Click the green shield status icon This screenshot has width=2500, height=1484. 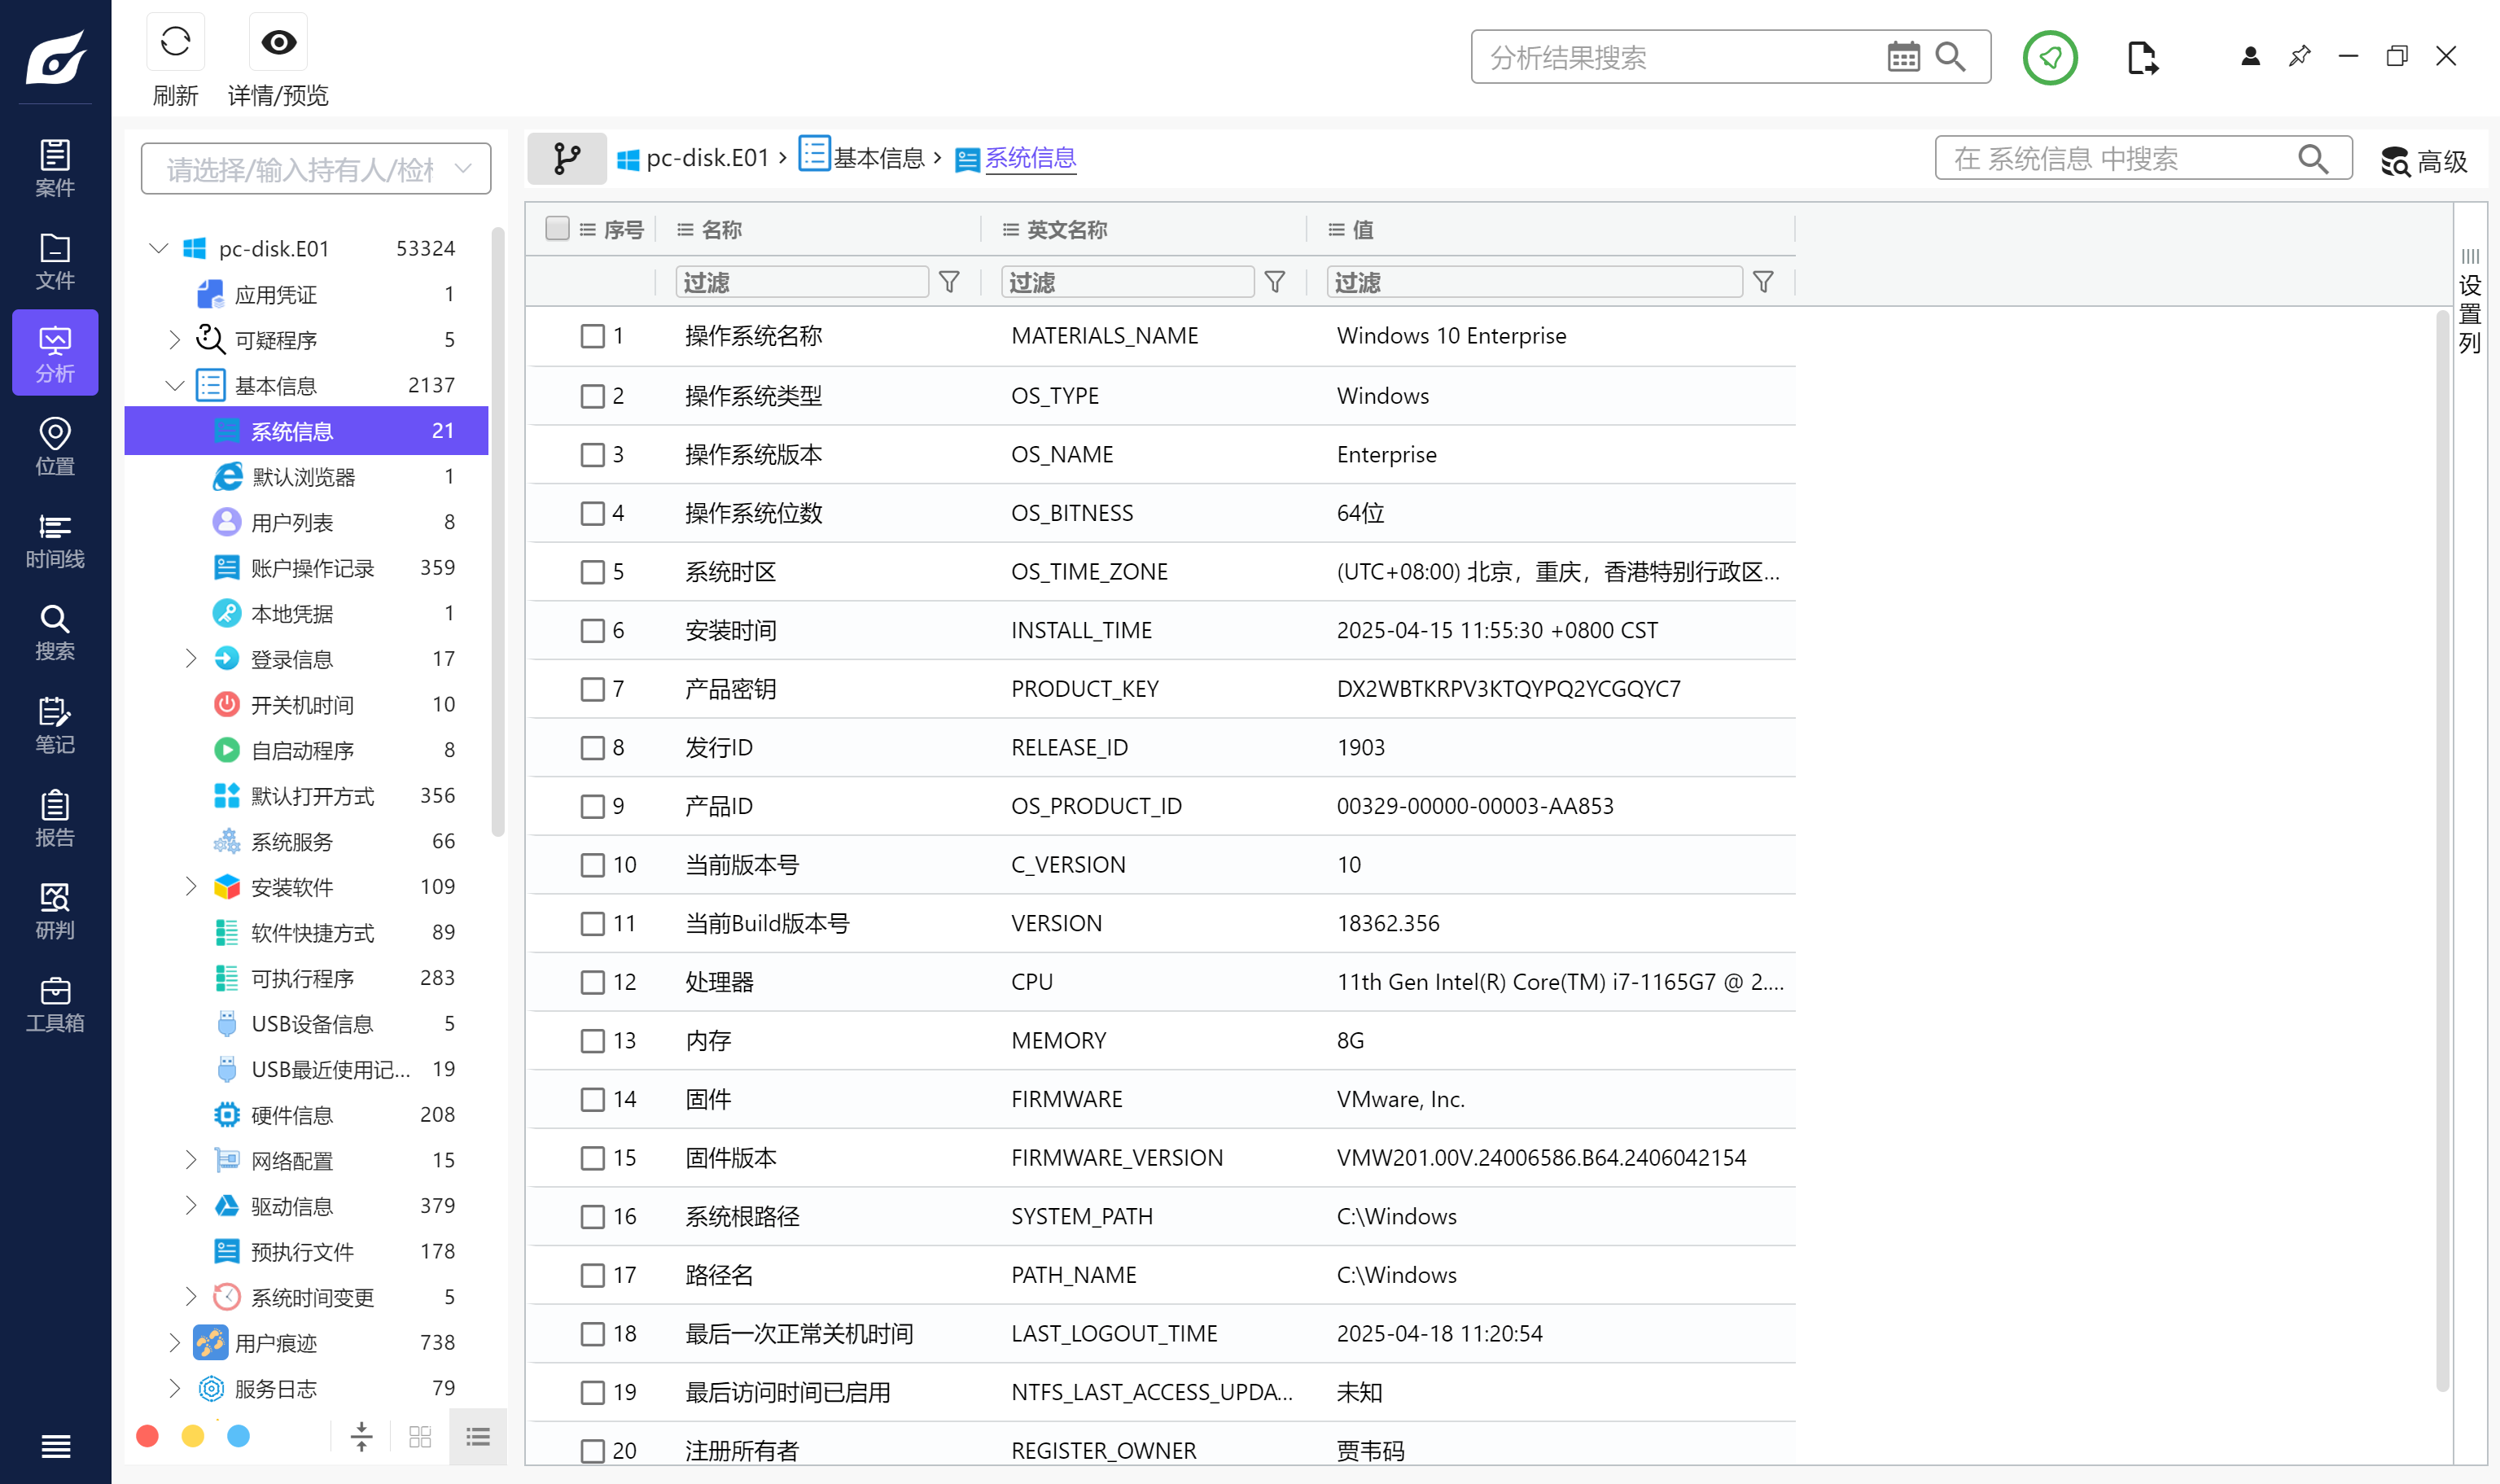point(2050,57)
